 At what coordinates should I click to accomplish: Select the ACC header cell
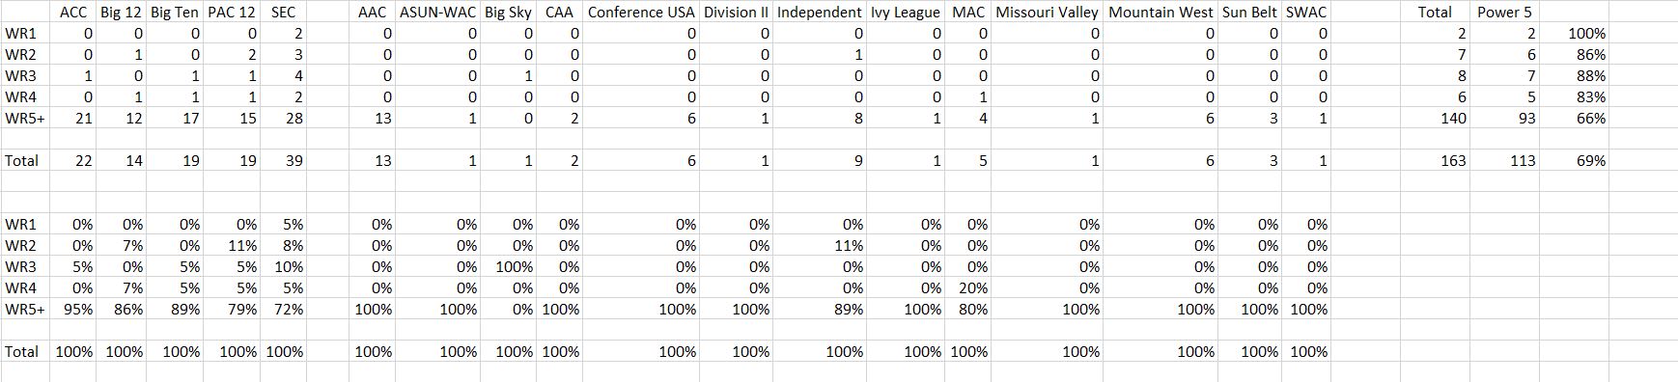(x=73, y=13)
